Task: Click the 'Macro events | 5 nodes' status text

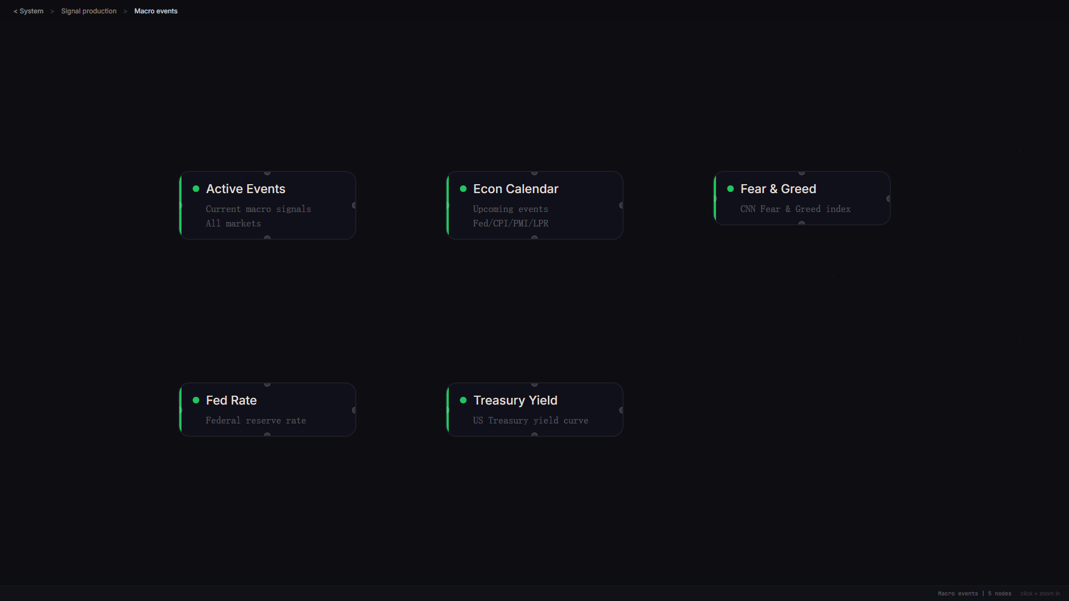Action: tap(974, 594)
